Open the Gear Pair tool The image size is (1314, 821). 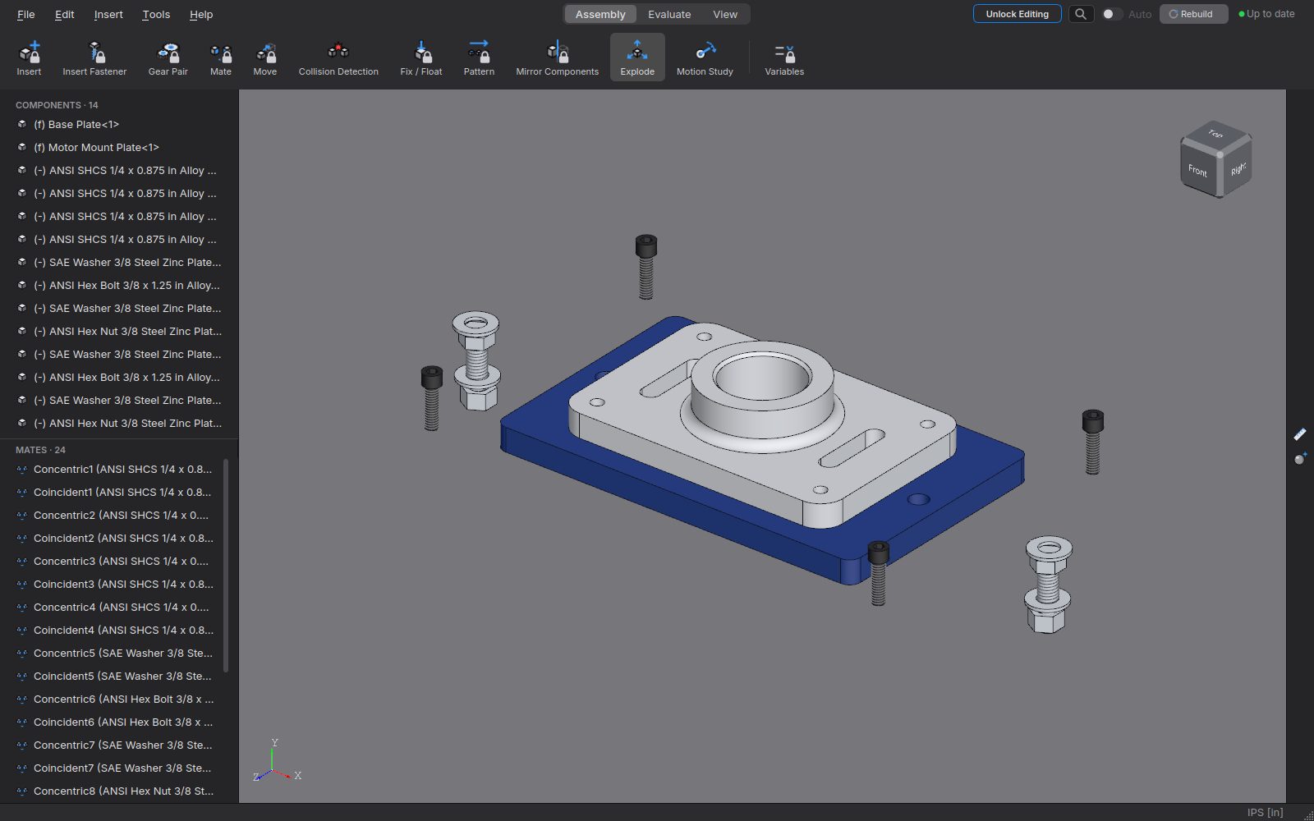pyautogui.click(x=168, y=58)
